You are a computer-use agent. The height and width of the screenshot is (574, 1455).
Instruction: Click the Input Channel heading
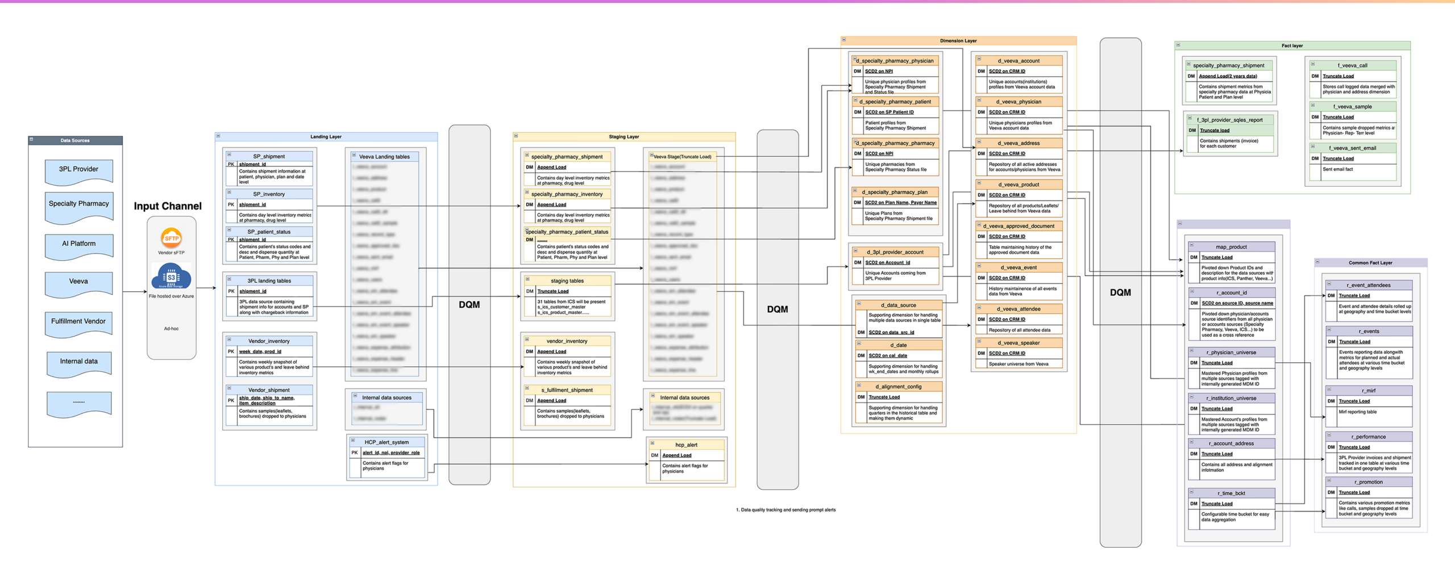click(168, 206)
